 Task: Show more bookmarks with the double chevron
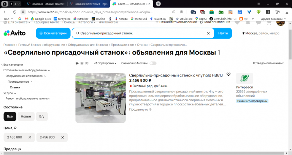(x=253, y=19)
